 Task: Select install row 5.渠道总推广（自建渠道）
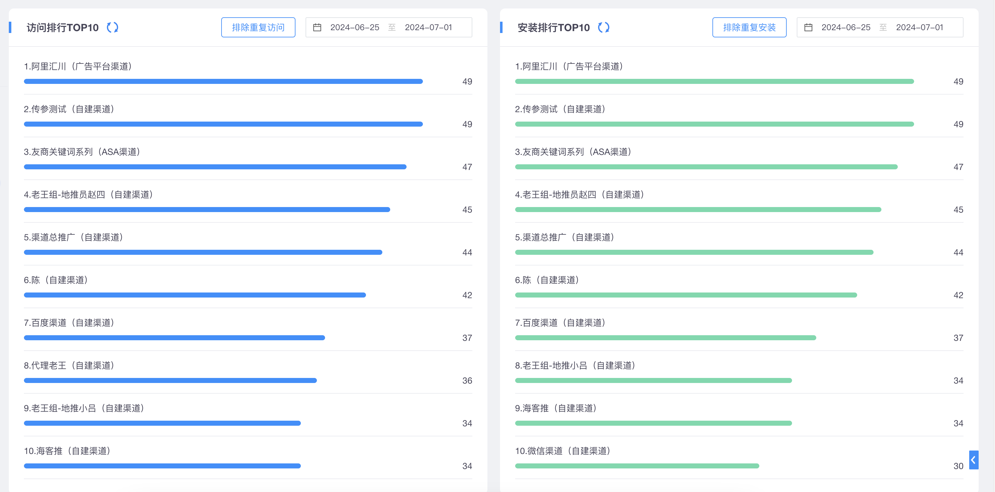(739, 244)
